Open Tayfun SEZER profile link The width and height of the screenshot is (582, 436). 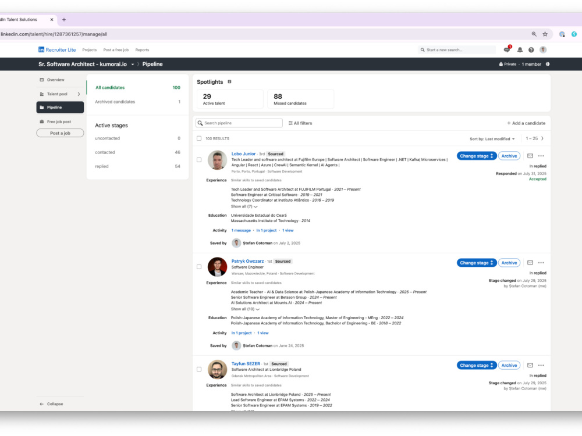click(246, 364)
